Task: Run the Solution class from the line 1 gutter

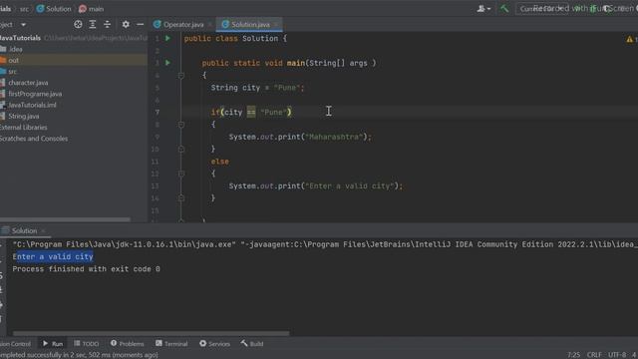Action: (x=167, y=38)
